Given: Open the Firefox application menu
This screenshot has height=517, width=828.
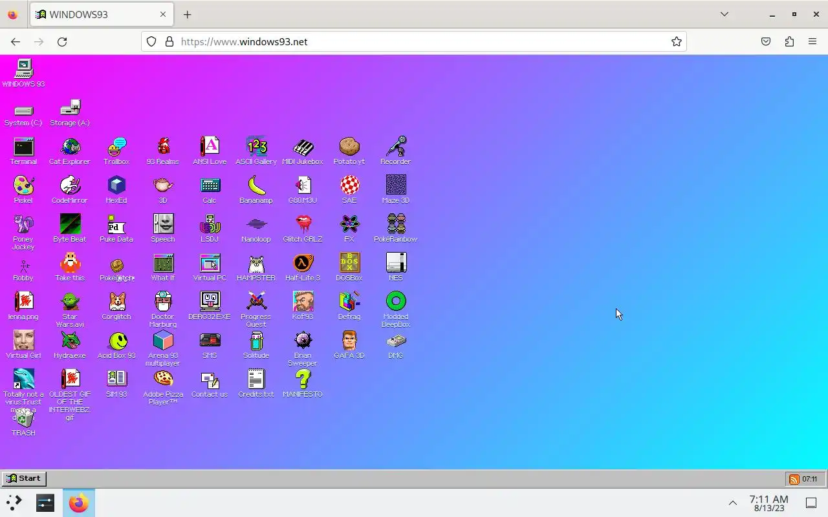Looking at the screenshot, I should [812, 41].
